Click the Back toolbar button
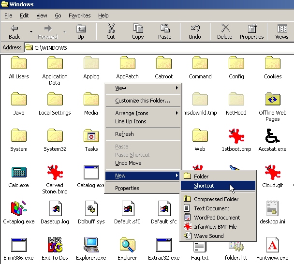Screen dimensions: 294x264 pyautogui.click(x=14, y=31)
